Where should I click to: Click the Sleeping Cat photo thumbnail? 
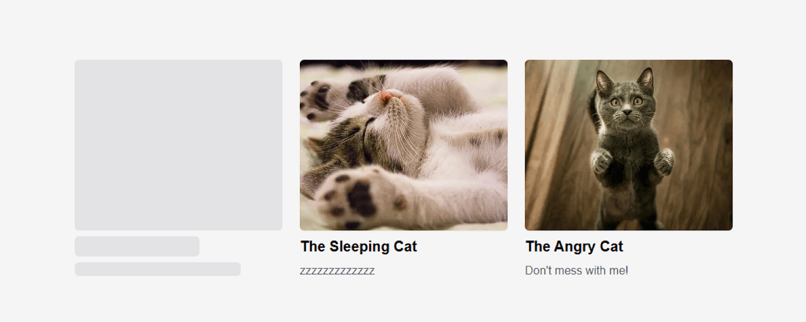(404, 145)
